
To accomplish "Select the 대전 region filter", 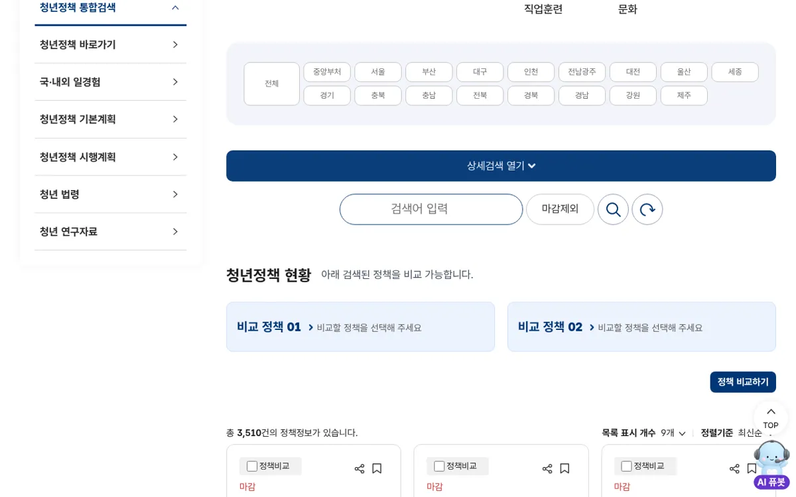I will (x=633, y=72).
